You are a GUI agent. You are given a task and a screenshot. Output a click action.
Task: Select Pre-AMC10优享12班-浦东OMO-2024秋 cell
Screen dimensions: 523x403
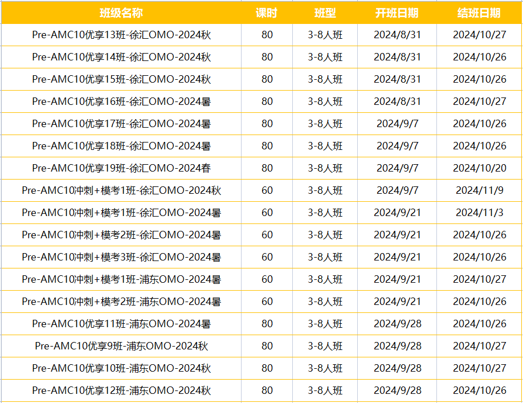[x=121, y=390]
